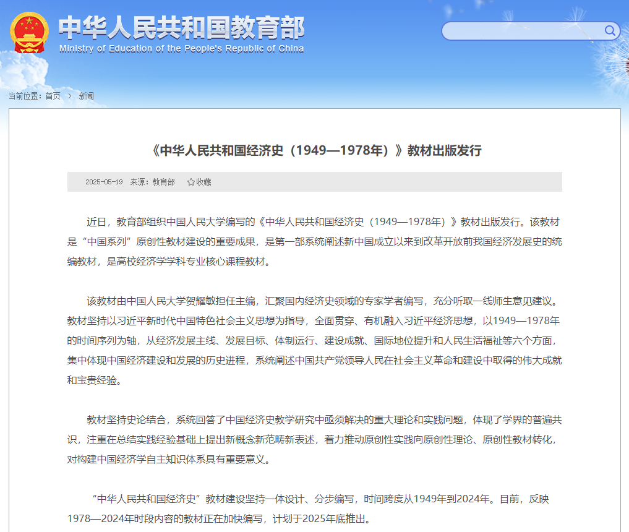
Task: Click the 当前位置 breadcrumb label
Action: point(25,96)
